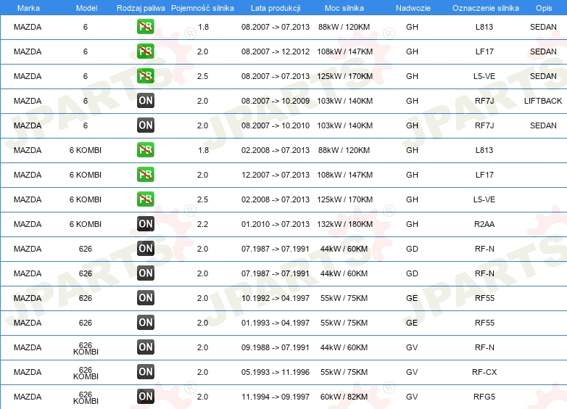
Task: Click date range 12.2007 -> 07.2013
Action: [276, 175]
